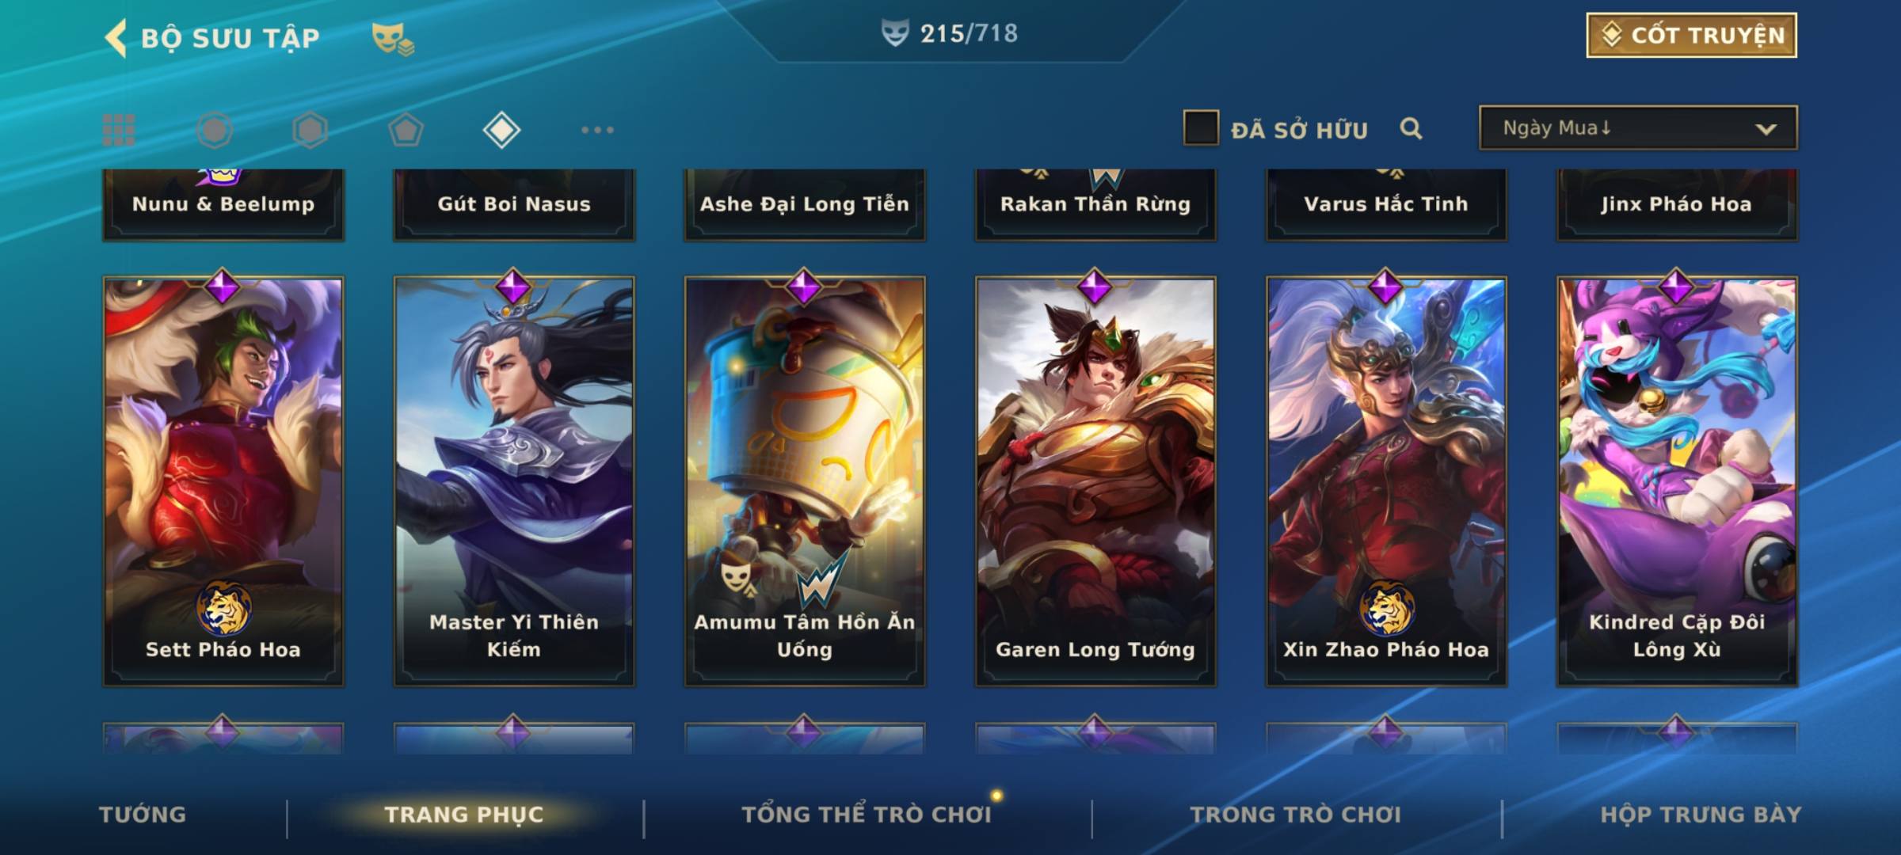Open the Hộp Trưng Bày tab
Viewport: 1901px width, 855px height.
point(1701,815)
